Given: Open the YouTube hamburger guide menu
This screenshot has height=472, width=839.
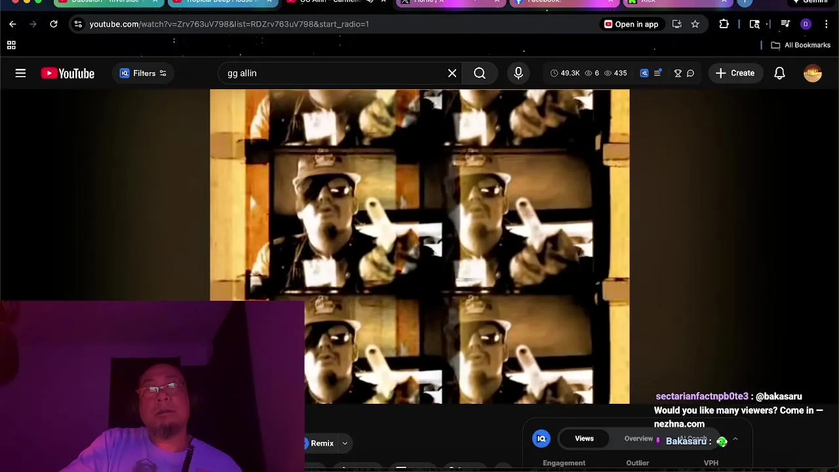Looking at the screenshot, I should (20, 73).
